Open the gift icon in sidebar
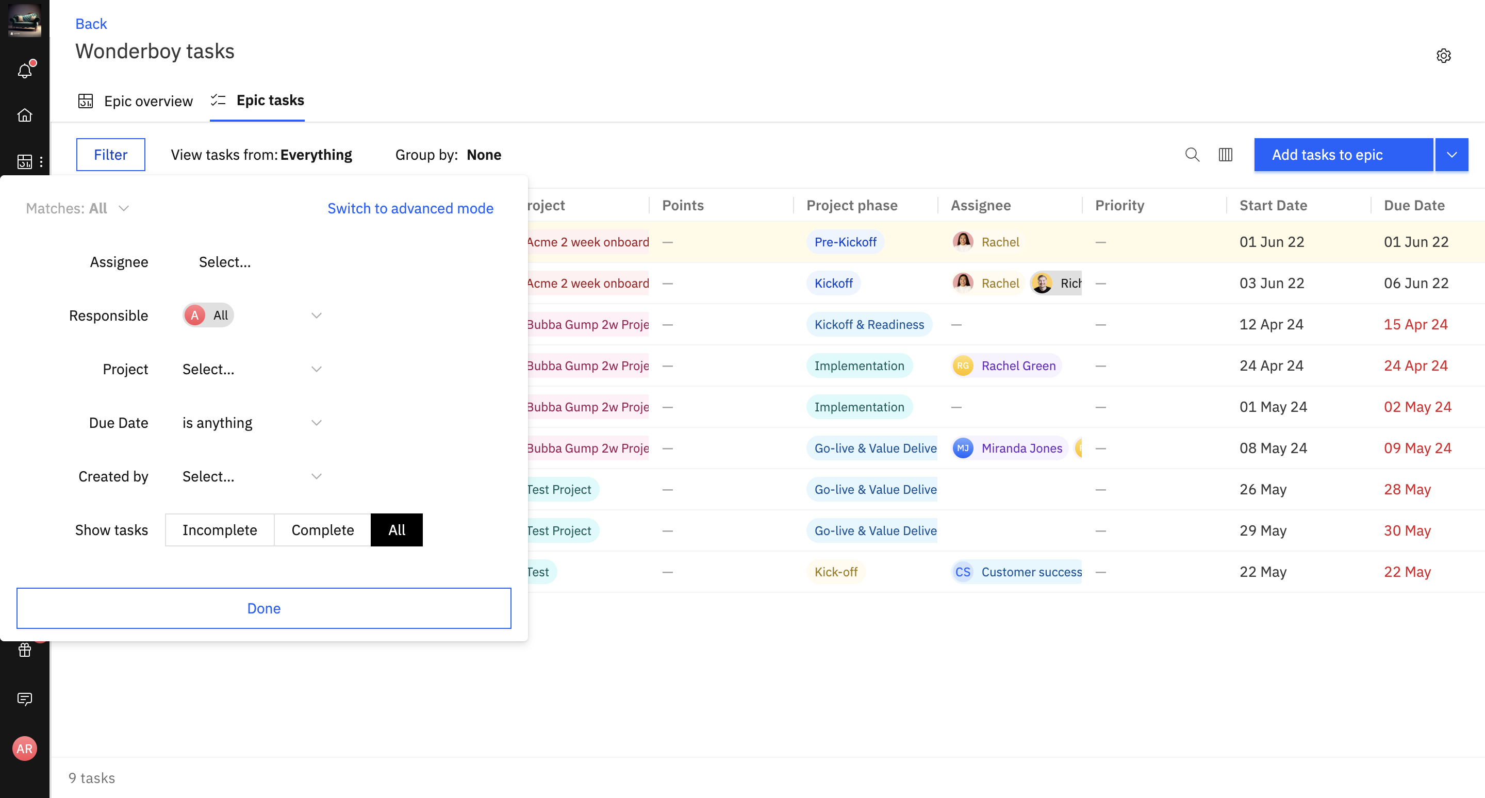The width and height of the screenshot is (1485, 798). click(25, 650)
